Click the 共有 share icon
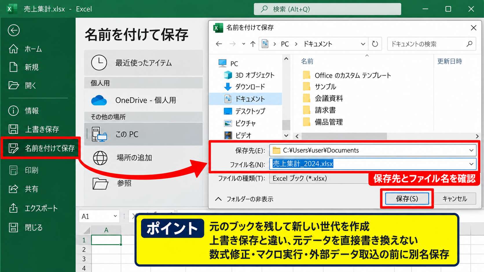484x272 pixels. [x=13, y=189]
